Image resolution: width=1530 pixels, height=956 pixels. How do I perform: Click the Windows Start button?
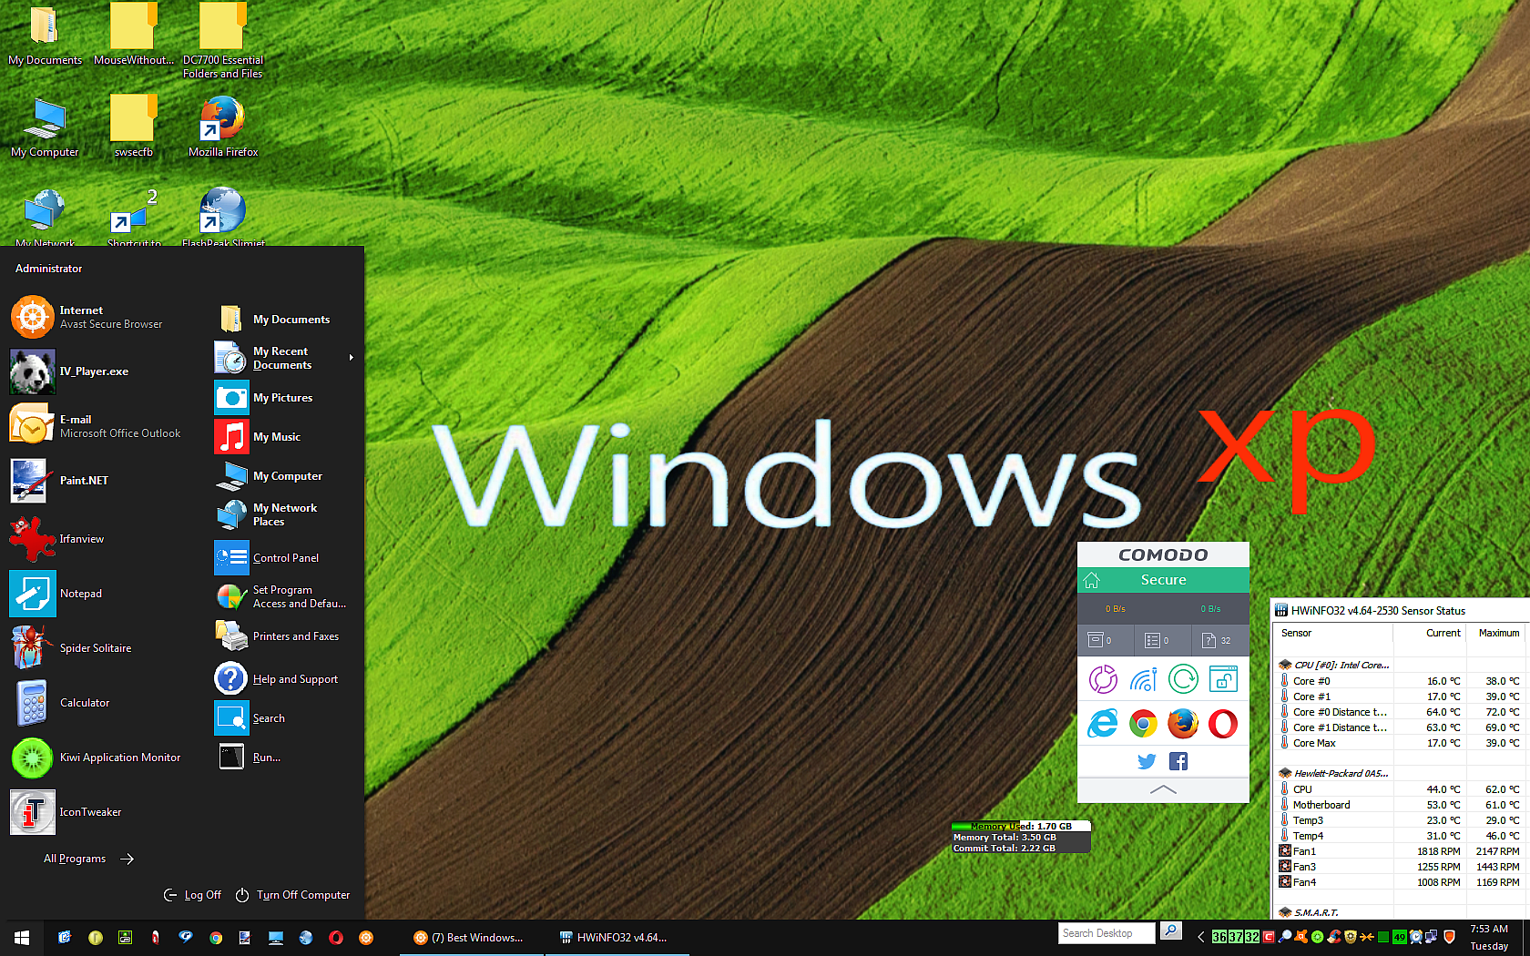click(x=22, y=938)
